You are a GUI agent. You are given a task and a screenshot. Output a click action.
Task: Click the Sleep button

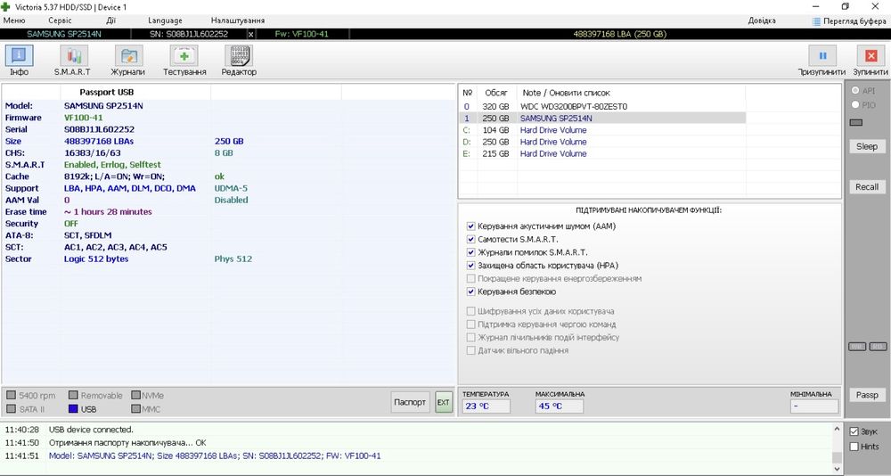tap(867, 146)
